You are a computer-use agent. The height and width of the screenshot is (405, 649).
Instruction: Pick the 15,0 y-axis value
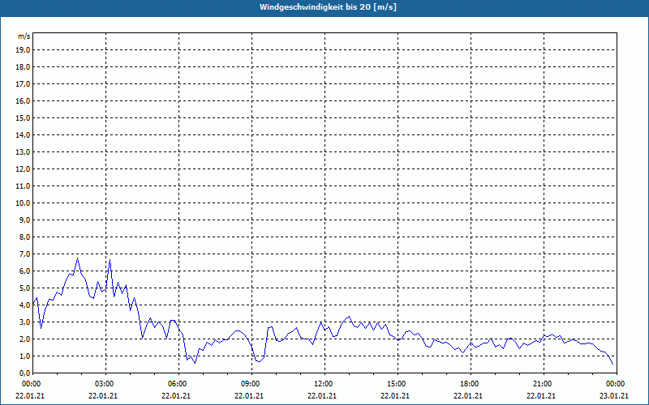(x=24, y=117)
